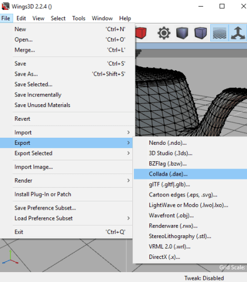
Task: Maximize the Wings3D window
Action: click(x=222, y=7)
